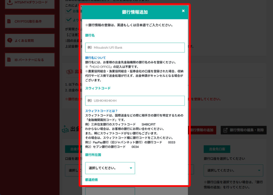273x195 pixels.
Task: Click the document icon beside IB パートナーになる
Action: coord(9,60)
